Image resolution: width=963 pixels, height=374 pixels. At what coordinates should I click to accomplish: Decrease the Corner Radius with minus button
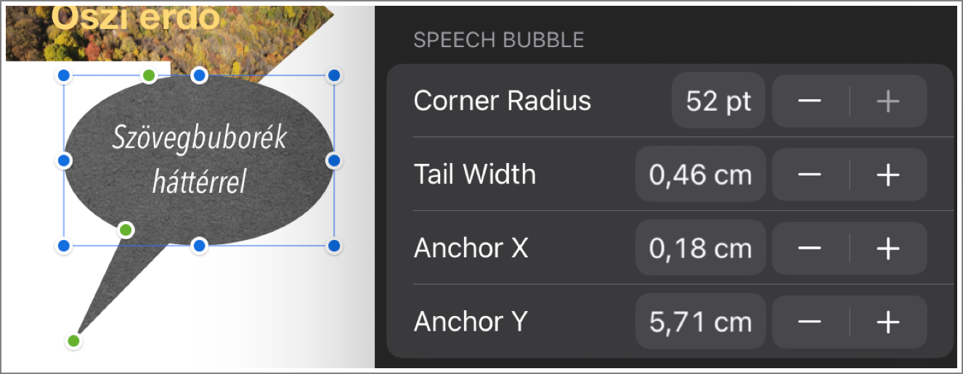tap(810, 101)
